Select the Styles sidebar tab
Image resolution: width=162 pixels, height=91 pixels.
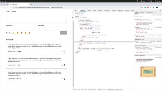click(x=136, y=13)
